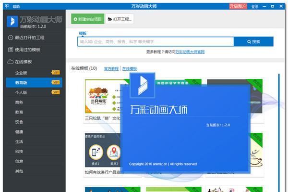Click the template search input field

pos(156,41)
